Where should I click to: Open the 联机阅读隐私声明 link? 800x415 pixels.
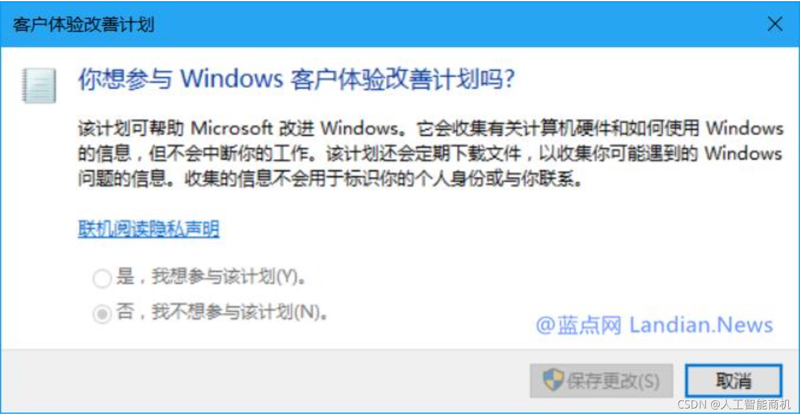click(149, 229)
